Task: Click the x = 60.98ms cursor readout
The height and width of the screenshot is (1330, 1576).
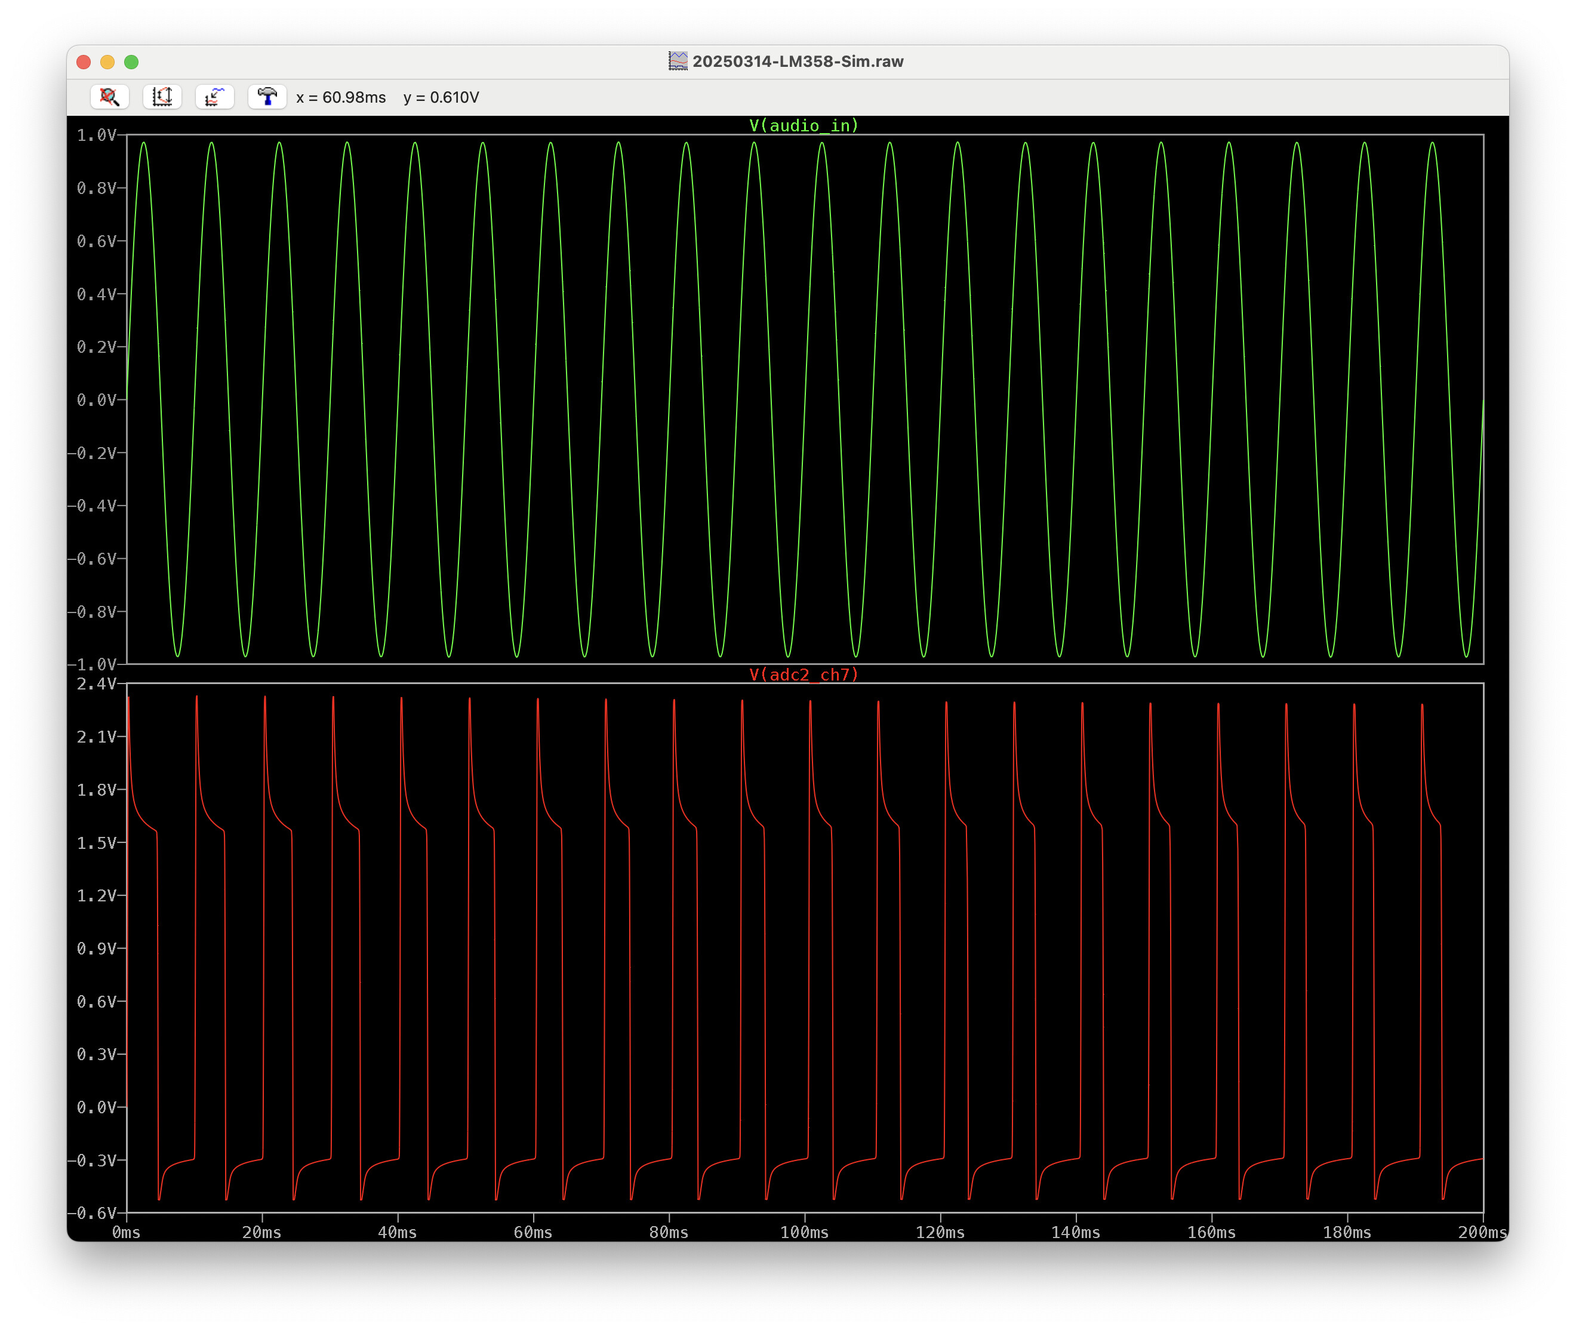Action: point(341,97)
